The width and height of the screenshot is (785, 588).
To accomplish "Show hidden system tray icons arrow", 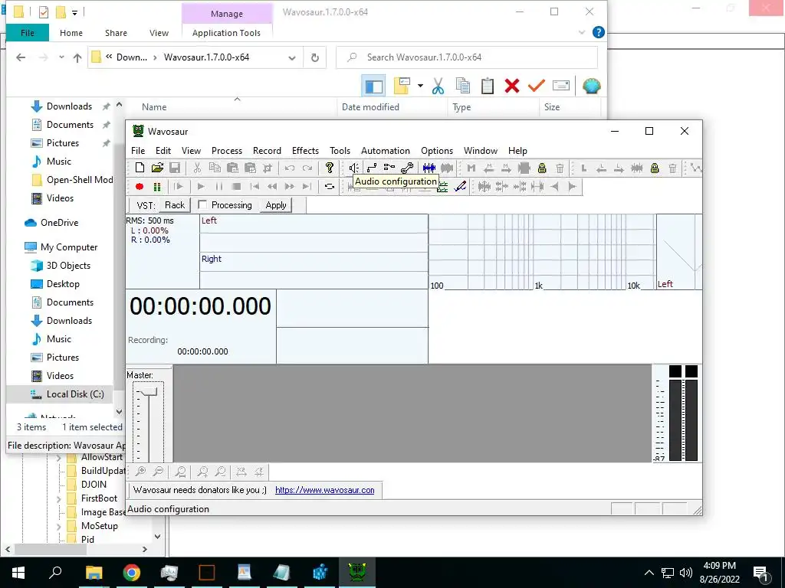I will coord(649,573).
